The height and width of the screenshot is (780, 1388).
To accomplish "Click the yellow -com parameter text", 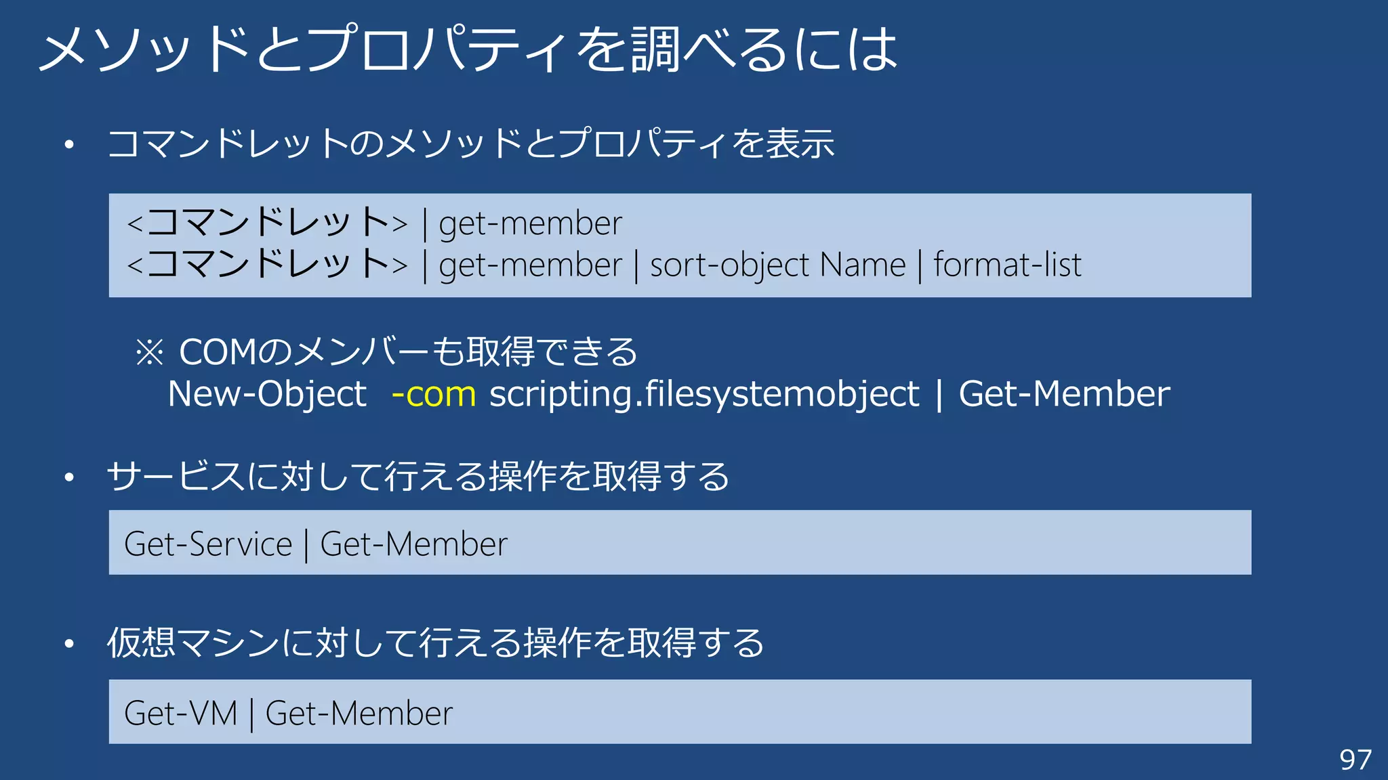I will point(434,394).
